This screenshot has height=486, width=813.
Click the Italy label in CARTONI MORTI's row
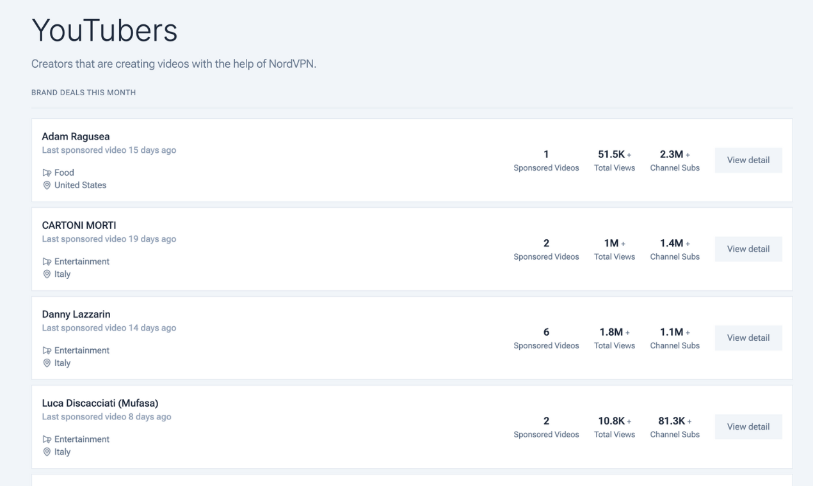point(62,274)
